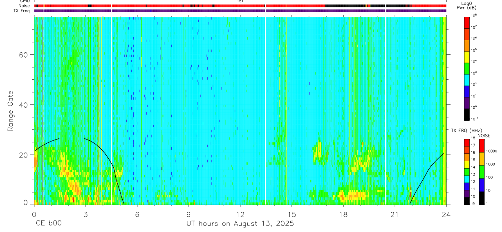Click the black bottom segment of power colorbar
502x232 pixels.
click(467, 114)
